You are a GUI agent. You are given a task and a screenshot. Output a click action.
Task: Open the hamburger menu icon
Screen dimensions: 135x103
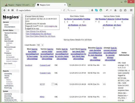point(131,10)
